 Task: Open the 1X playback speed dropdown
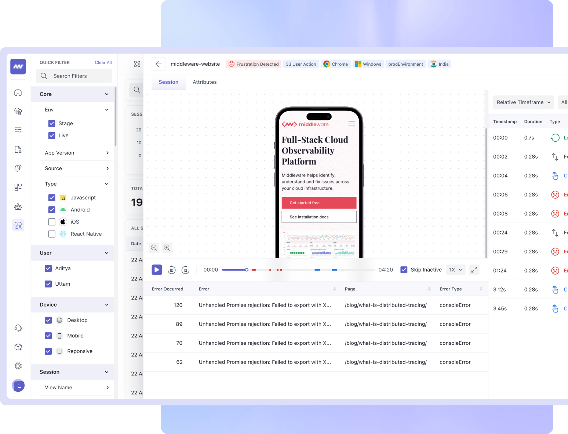[x=456, y=270]
